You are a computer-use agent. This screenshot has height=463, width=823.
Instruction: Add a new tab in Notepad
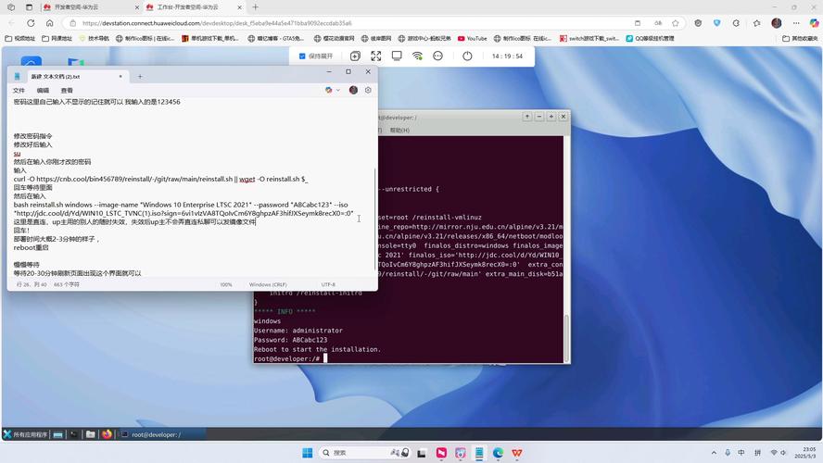pyautogui.click(x=140, y=76)
